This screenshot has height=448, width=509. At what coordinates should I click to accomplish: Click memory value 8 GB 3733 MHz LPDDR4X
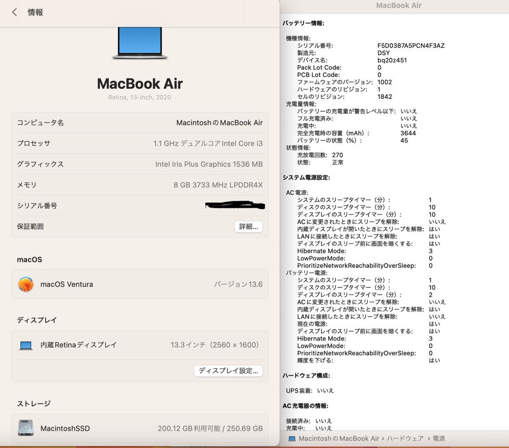pos(218,185)
